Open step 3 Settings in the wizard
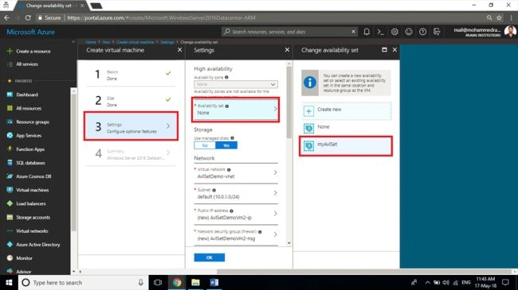The image size is (518, 290). (x=131, y=126)
